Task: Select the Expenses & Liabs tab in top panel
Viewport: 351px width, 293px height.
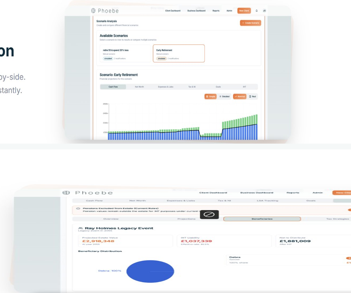Action: [x=165, y=87]
